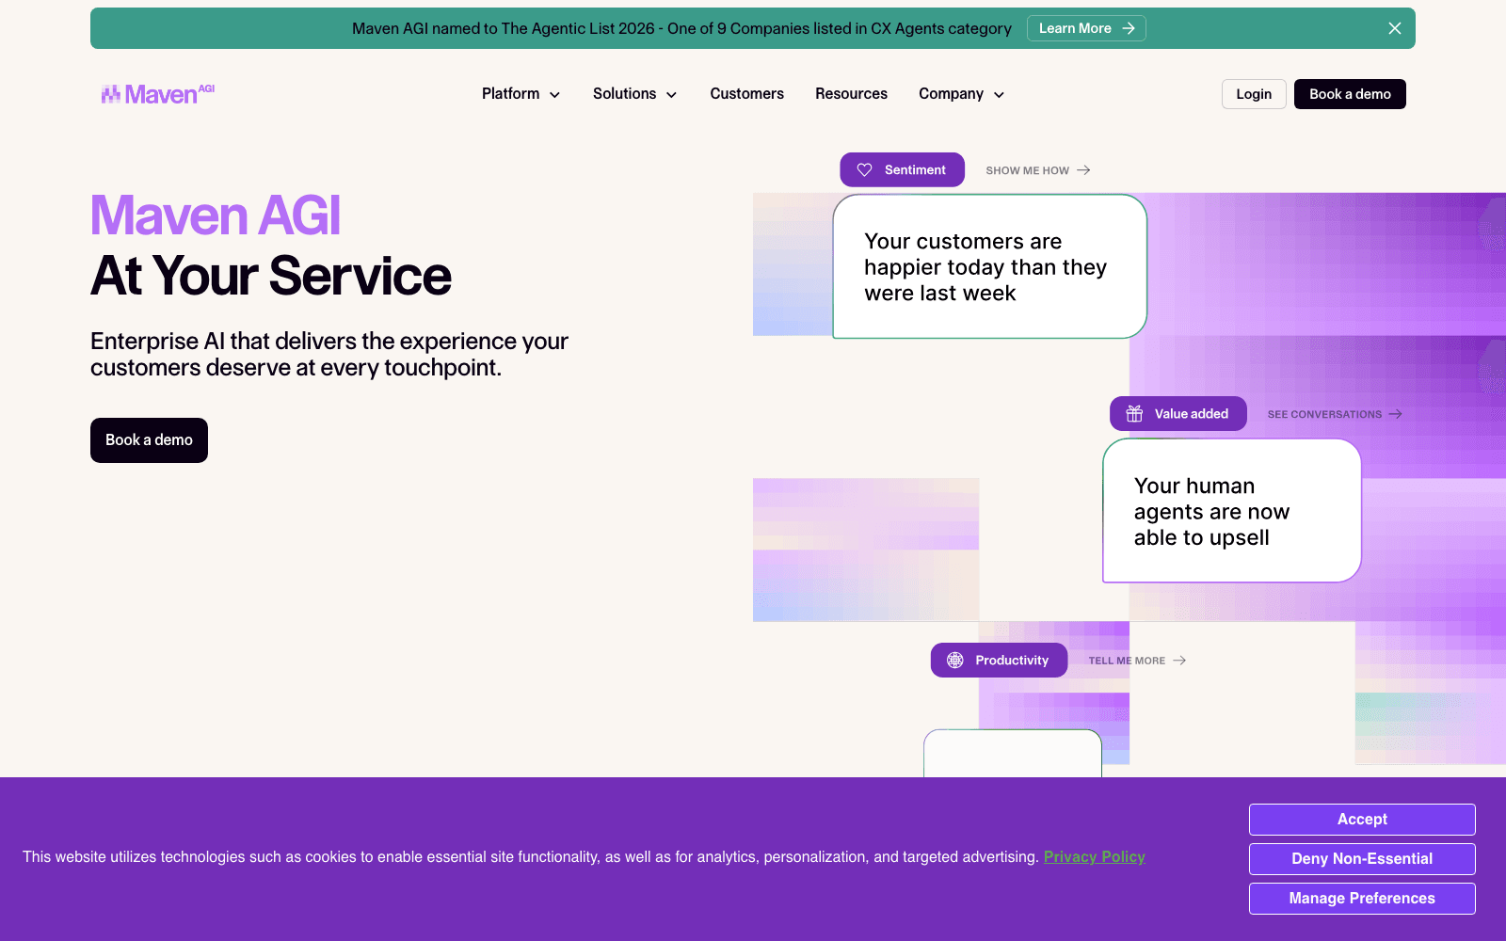The height and width of the screenshot is (941, 1506).
Task: Select the Productivity pill
Action: tap(999, 661)
